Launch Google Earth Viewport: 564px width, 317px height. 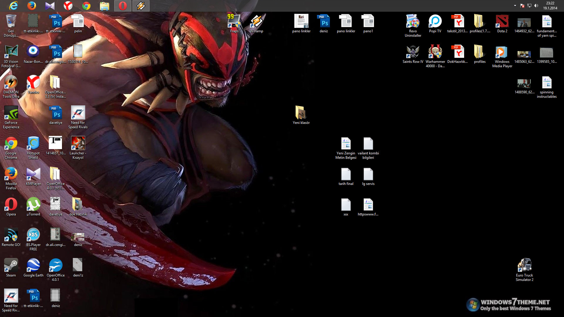point(33,268)
